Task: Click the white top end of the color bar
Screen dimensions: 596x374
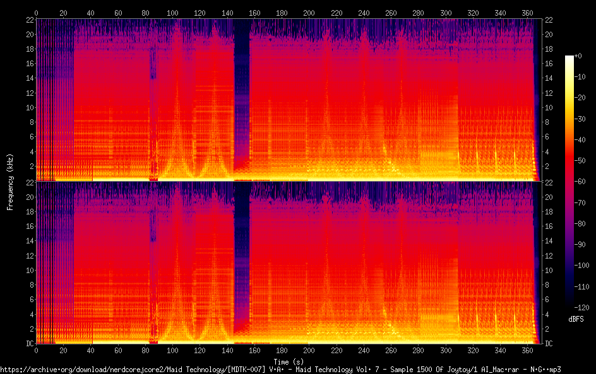Action: coord(569,57)
